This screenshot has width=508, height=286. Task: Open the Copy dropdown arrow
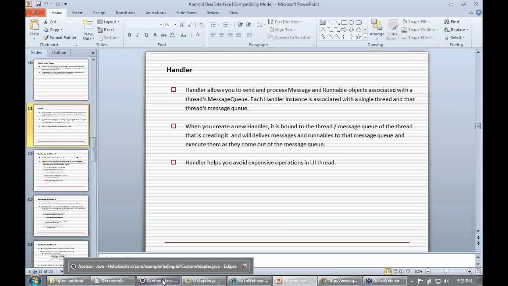[62, 30]
